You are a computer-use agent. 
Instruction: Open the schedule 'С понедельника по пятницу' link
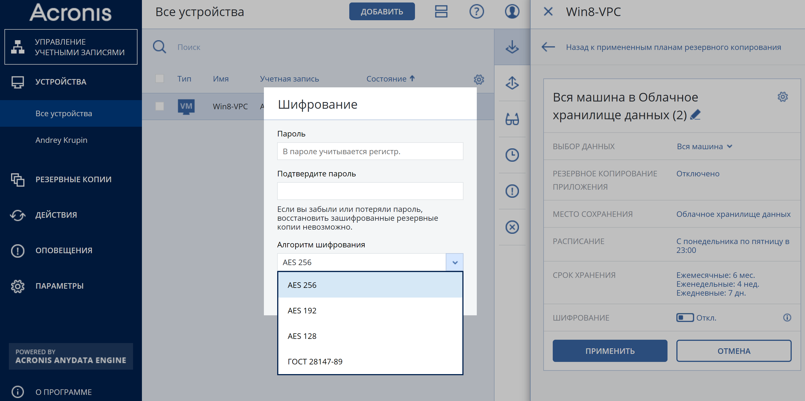click(733, 246)
